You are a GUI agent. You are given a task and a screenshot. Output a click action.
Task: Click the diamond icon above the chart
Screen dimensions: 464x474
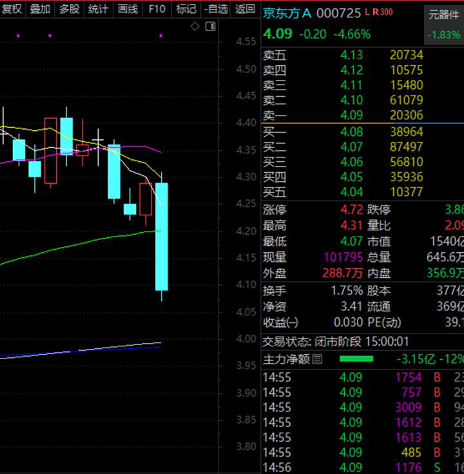(x=195, y=26)
